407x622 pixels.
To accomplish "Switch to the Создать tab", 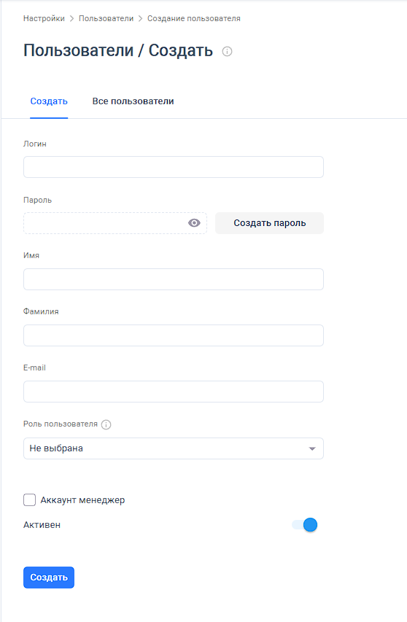I will pos(49,101).
